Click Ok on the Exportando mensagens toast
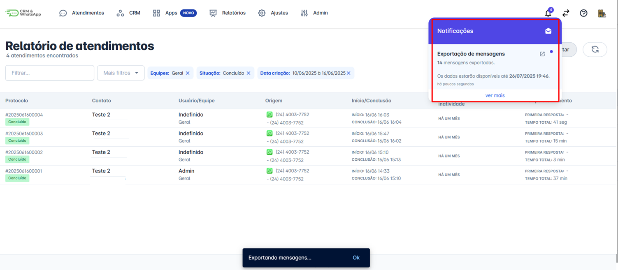Viewport: 618px width, 270px height. pyautogui.click(x=356, y=258)
